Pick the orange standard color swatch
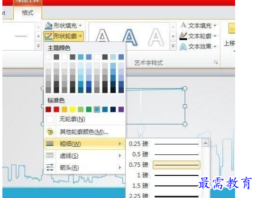This screenshot has width=256, height=198. pos(64,109)
